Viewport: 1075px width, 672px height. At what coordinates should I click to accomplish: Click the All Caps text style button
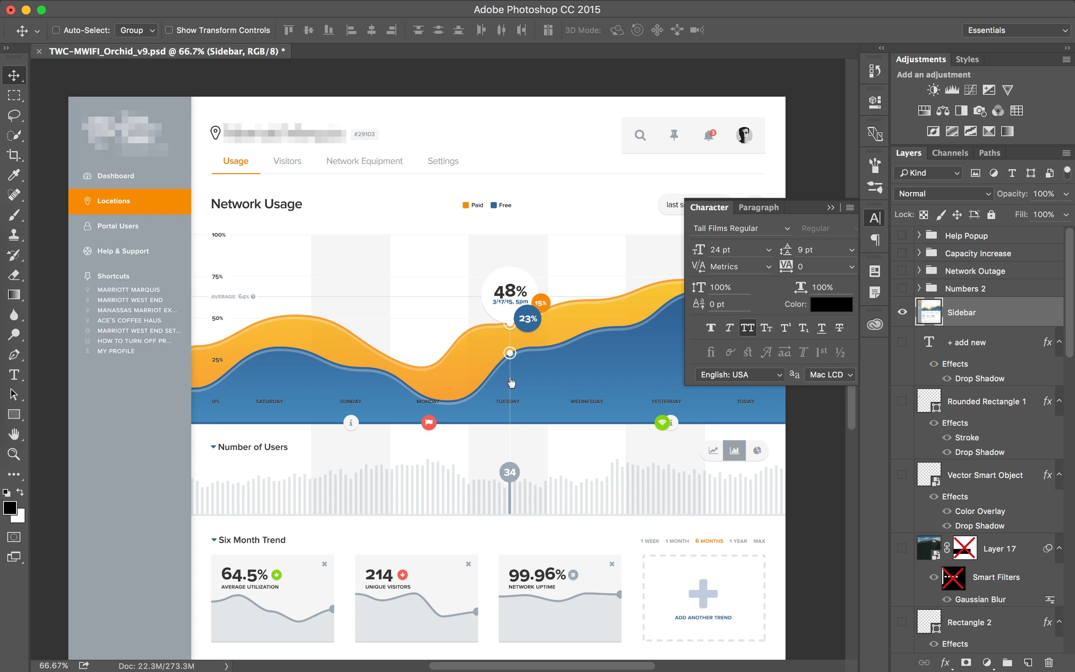pyautogui.click(x=747, y=328)
